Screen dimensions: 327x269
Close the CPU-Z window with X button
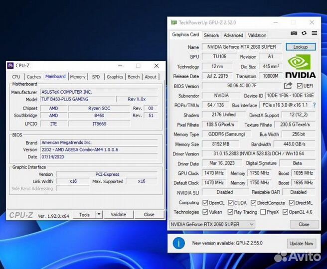coord(157,66)
